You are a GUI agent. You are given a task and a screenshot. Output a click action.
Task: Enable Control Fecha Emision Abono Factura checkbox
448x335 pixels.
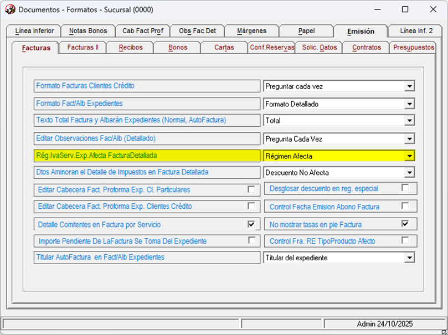tap(405, 206)
